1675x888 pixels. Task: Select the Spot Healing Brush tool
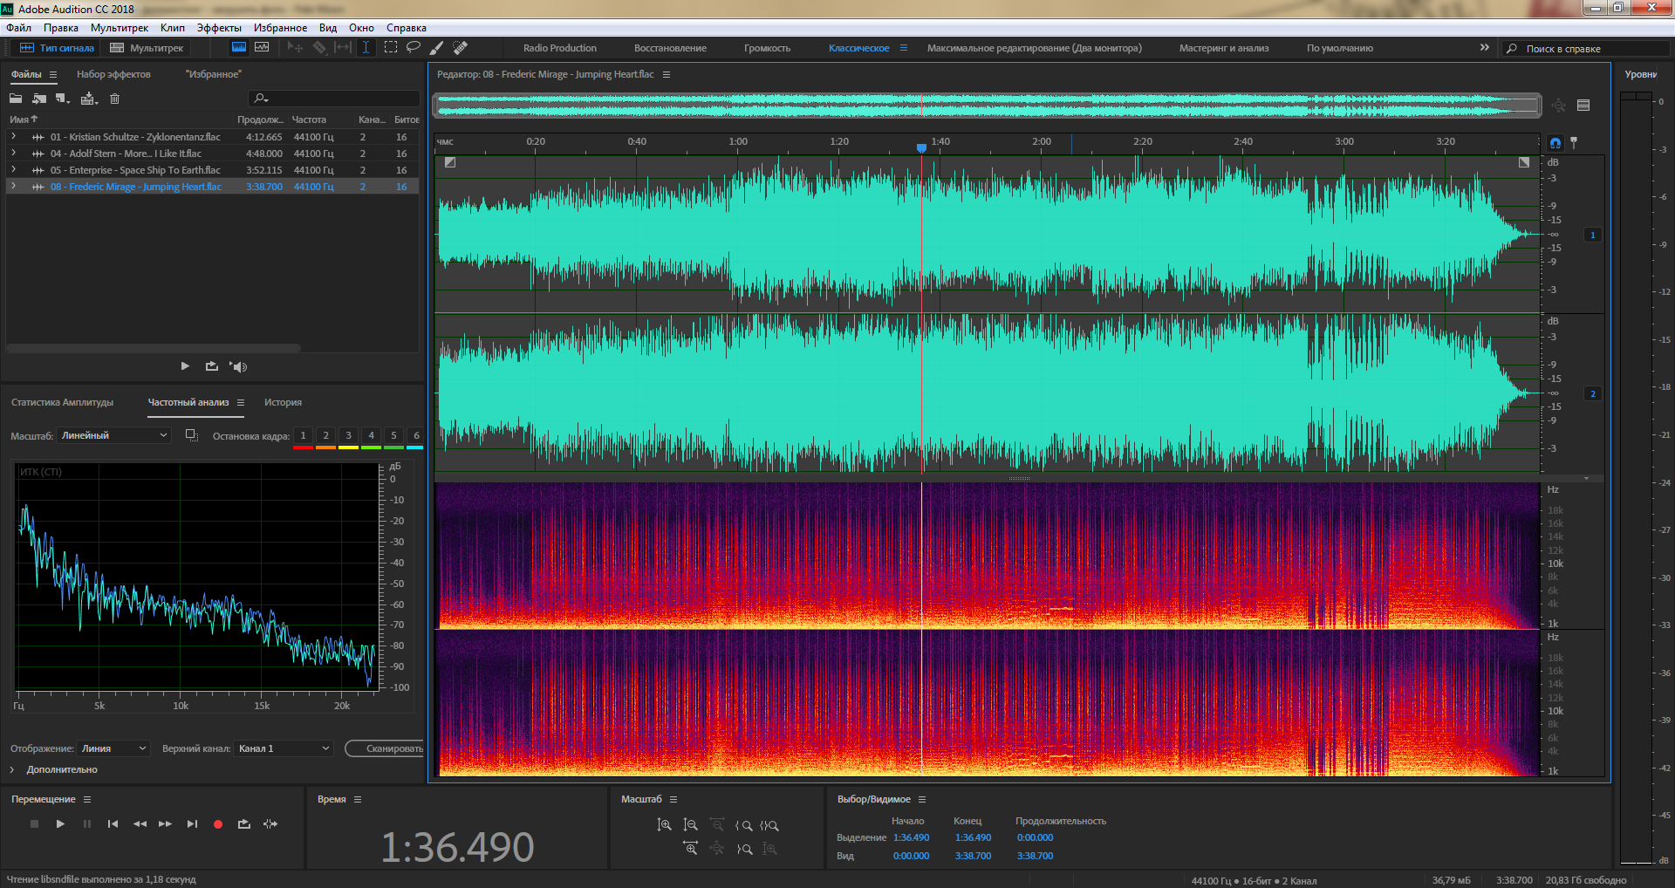461,48
